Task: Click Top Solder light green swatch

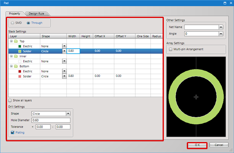Action: (20, 51)
